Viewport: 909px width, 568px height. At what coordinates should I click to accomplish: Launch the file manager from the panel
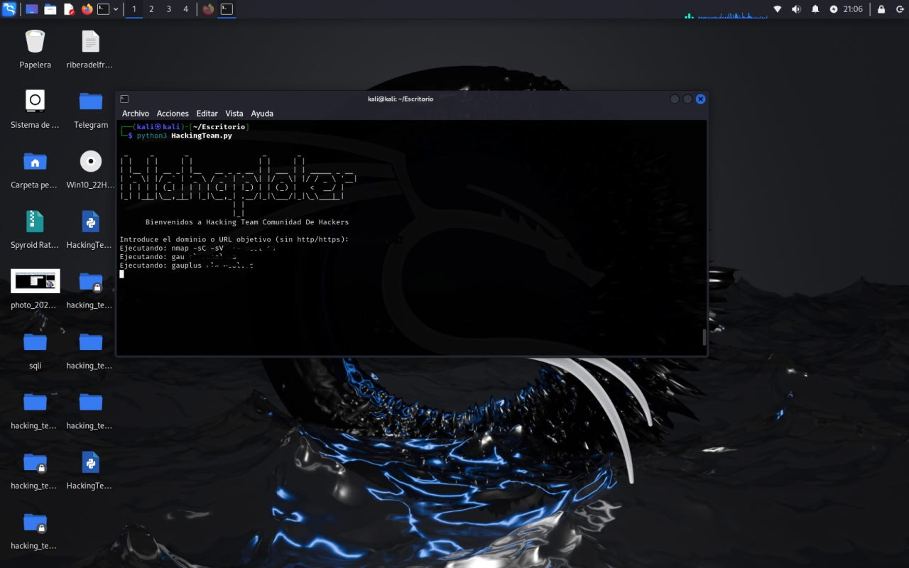(x=50, y=9)
